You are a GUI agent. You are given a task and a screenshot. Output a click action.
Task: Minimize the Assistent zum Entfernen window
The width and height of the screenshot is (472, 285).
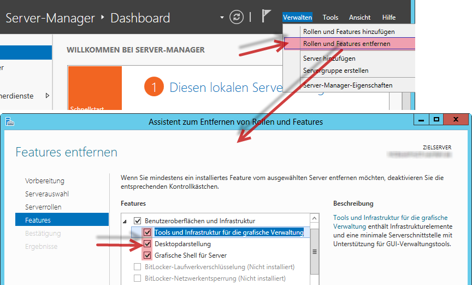[x=421, y=120]
